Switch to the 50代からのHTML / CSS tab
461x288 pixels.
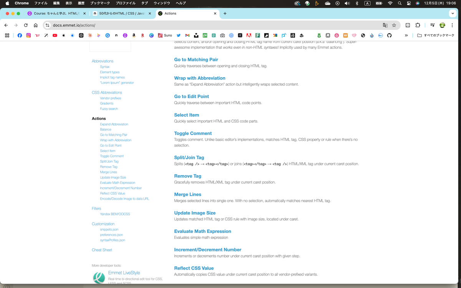click(121, 13)
